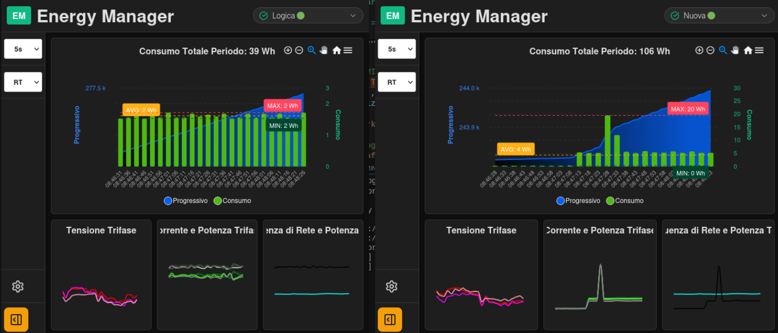Toggle Consumo series in left chart legend

[232, 200]
